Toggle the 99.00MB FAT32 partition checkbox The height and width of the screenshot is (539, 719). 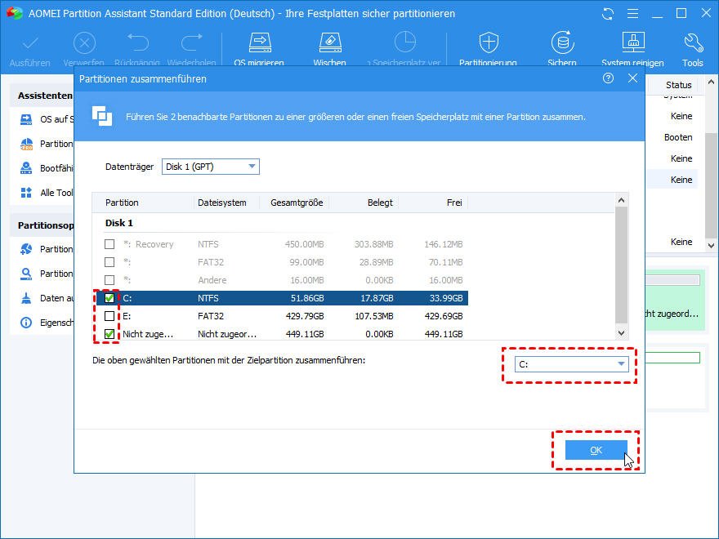pos(109,261)
